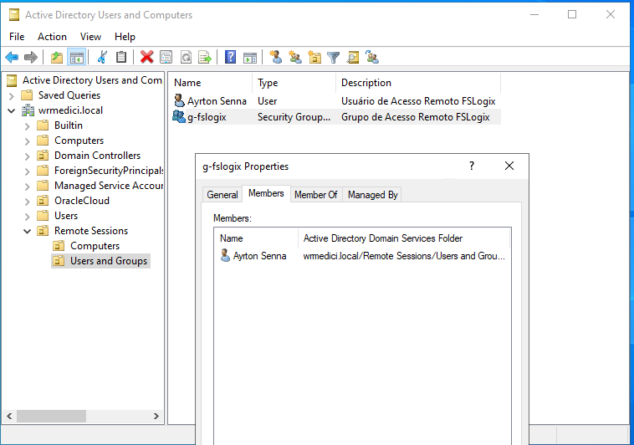This screenshot has width=634, height=445.
Task: Switch to the Managed By tab
Action: pyautogui.click(x=373, y=195)
